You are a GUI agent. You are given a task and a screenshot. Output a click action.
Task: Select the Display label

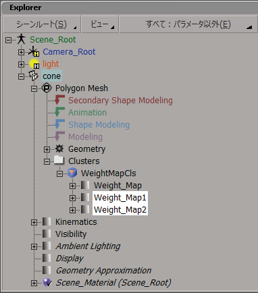[70, 259]
